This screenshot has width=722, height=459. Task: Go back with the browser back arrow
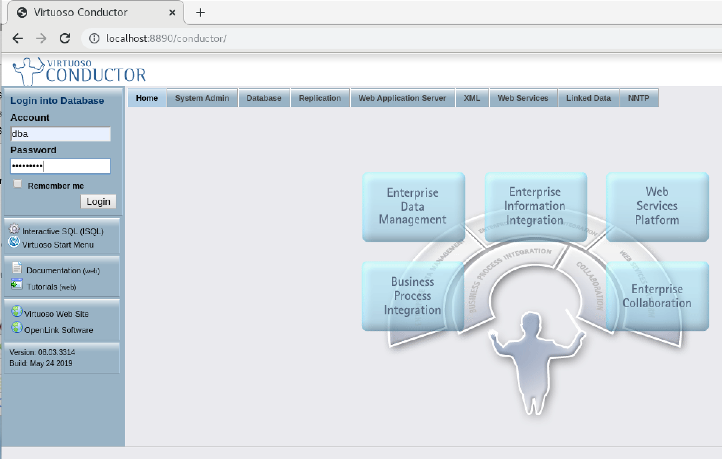[x=18, y=38]
